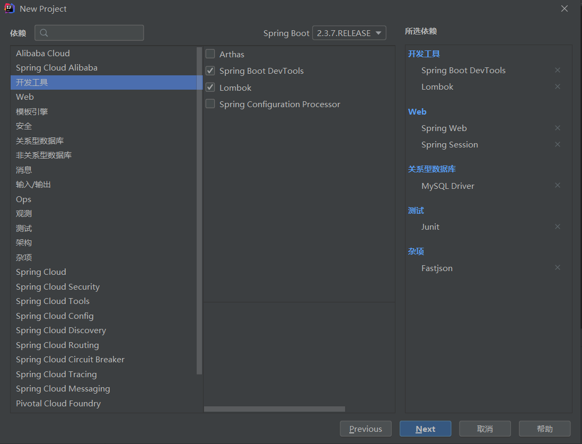This screenshot has width=582, height=444.
Task: Remove Junit from selected dependencies
Action: (x=557, y=227)
